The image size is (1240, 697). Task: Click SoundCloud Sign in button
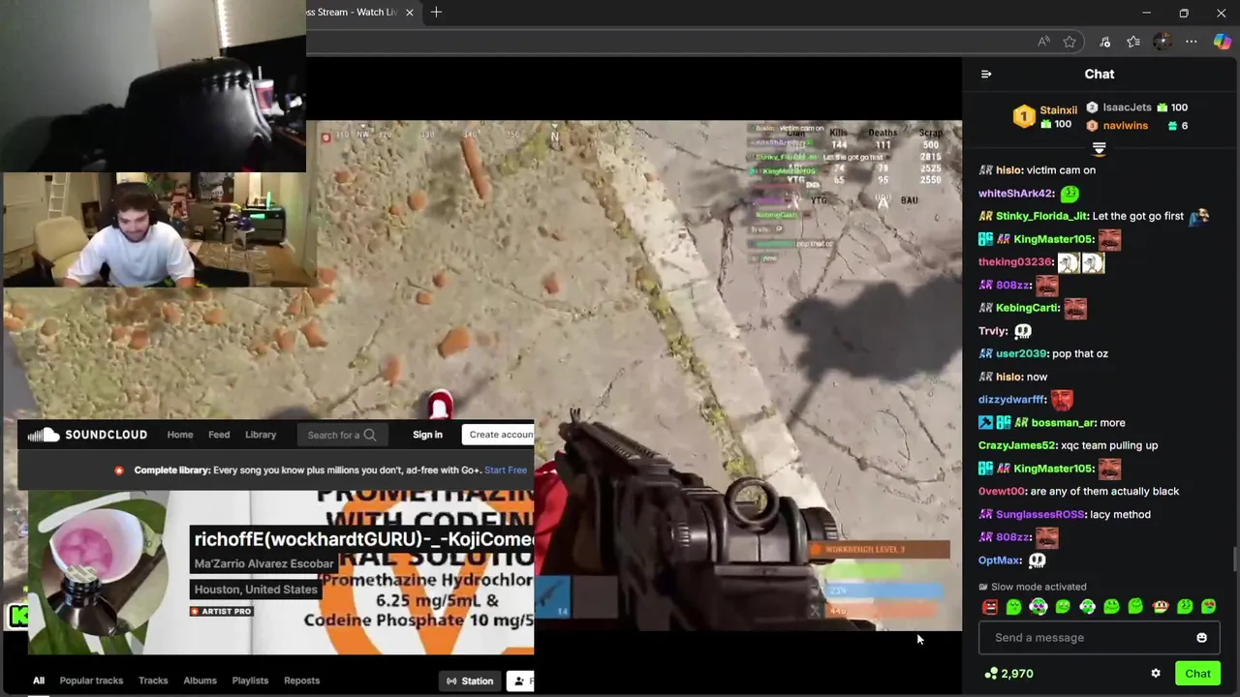tap(427, 435)
